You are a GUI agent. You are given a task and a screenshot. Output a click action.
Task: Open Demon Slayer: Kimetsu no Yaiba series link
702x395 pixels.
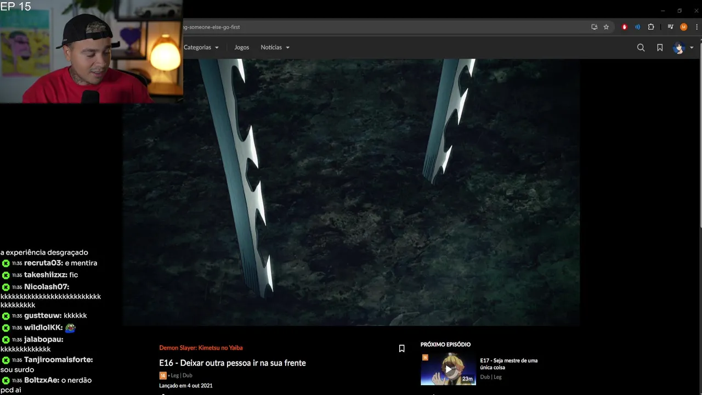point(201,348)
